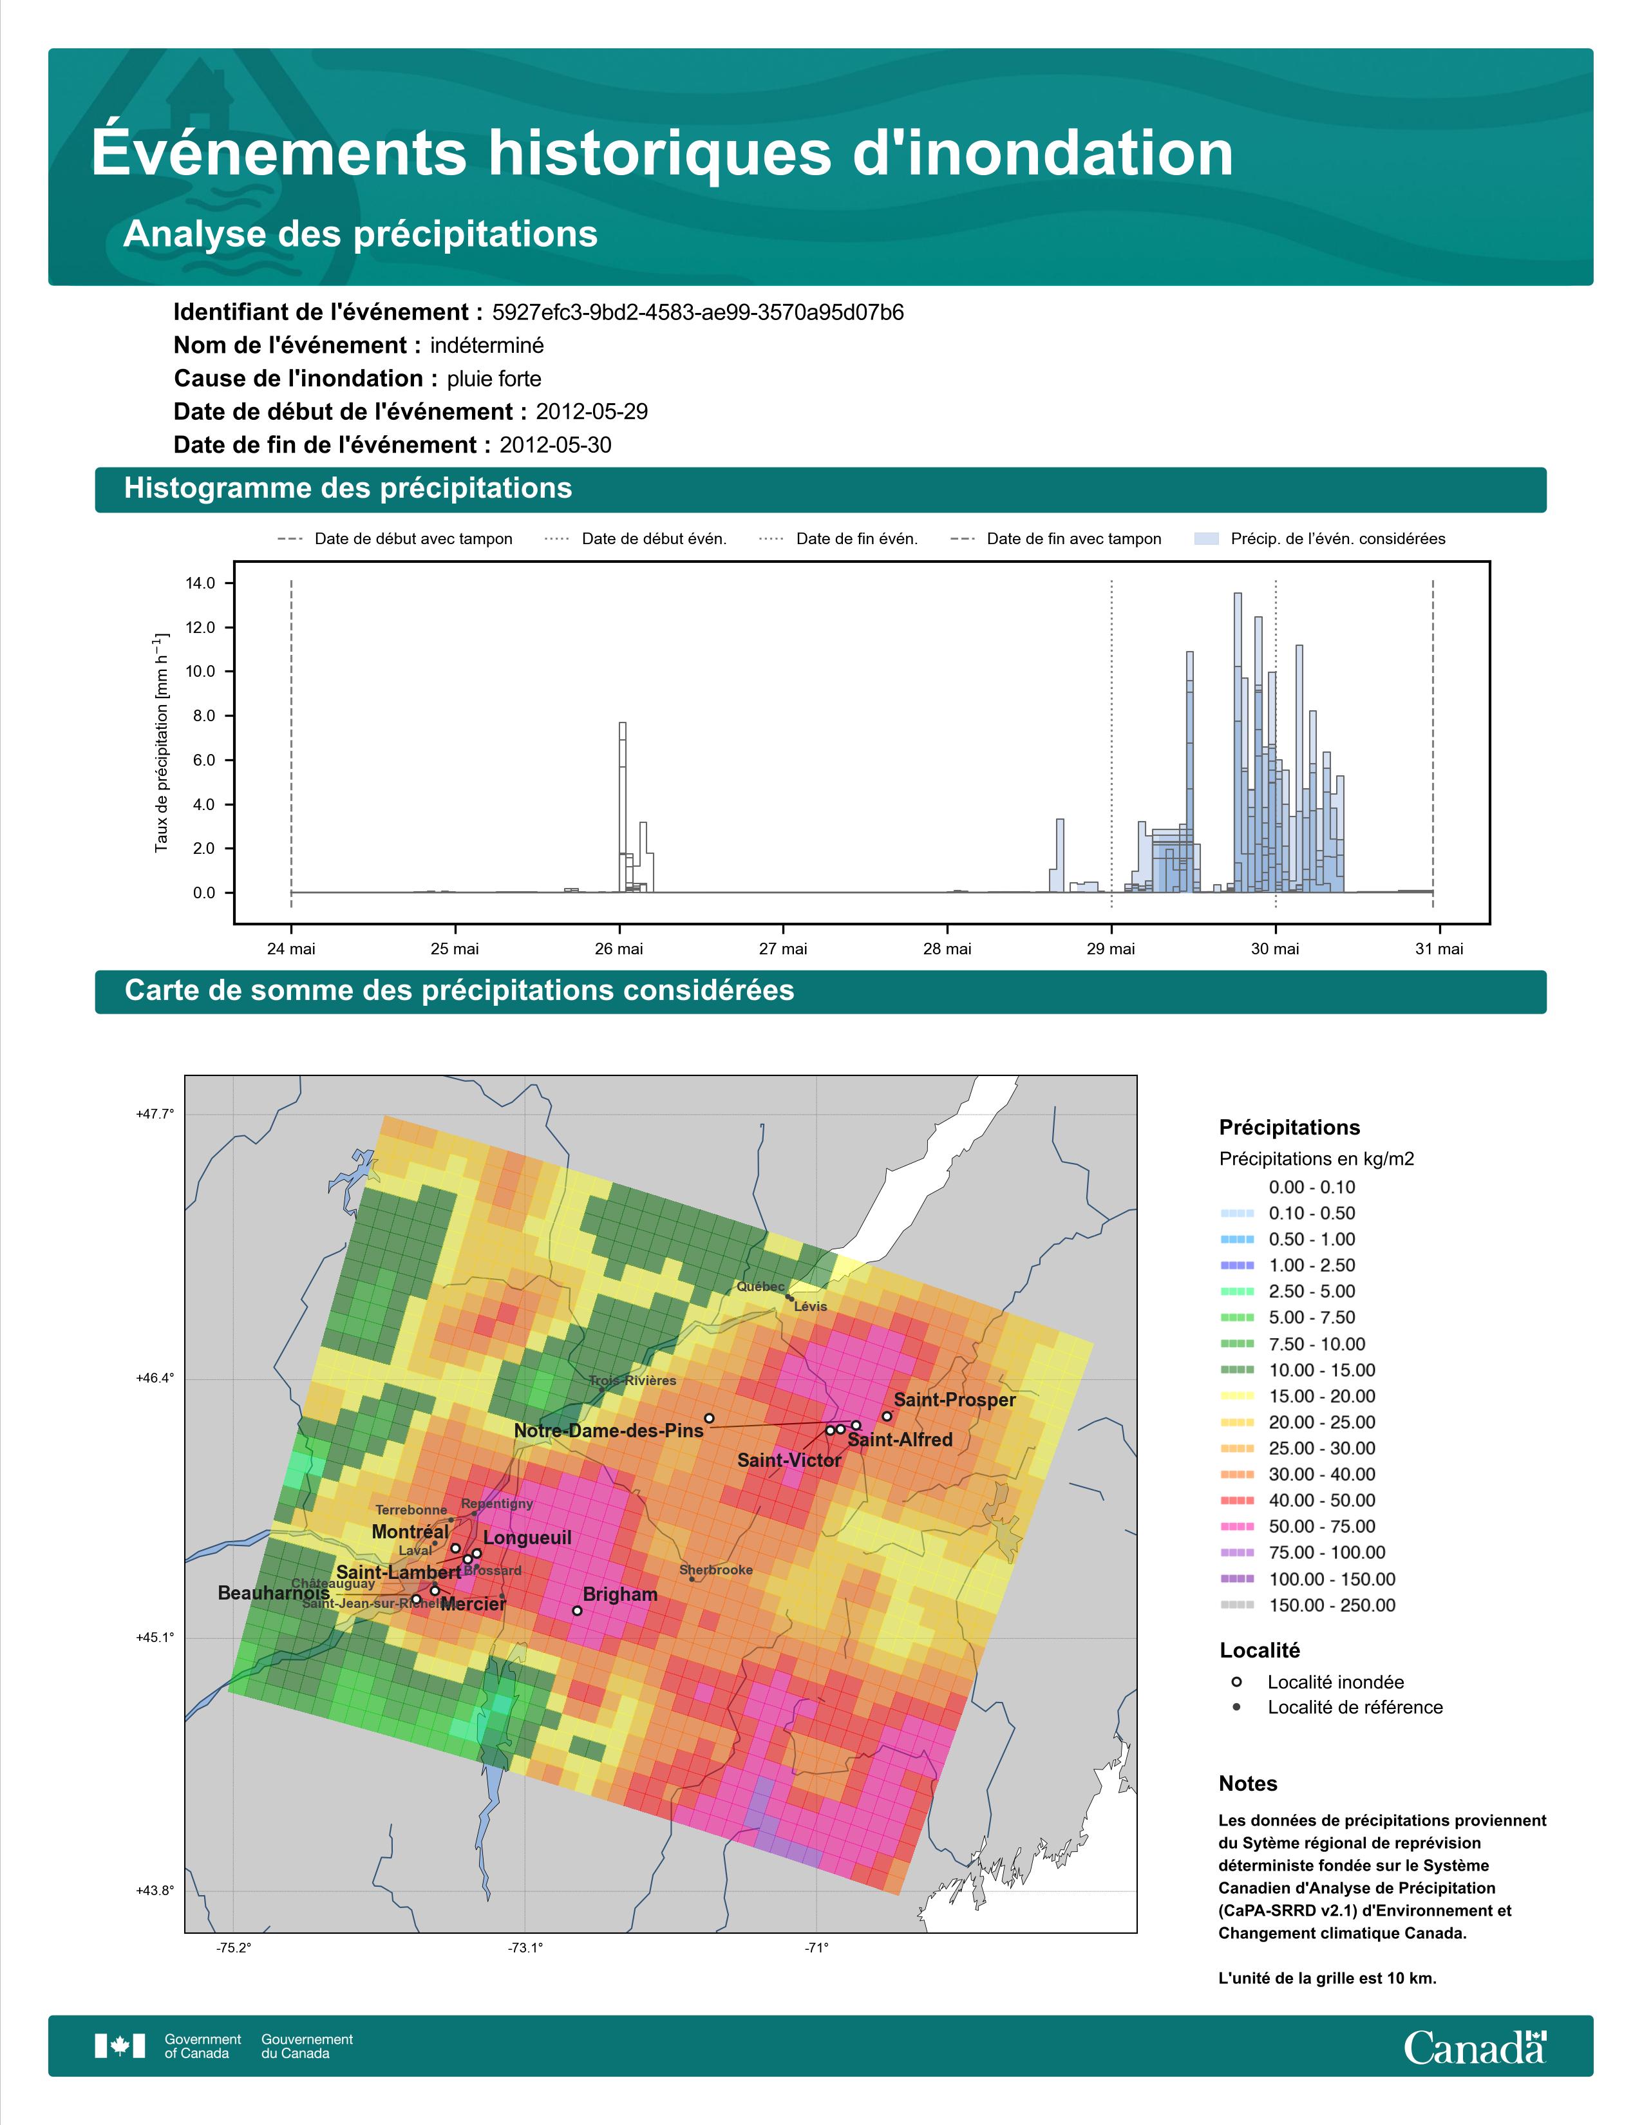Click the Saint-Lambert map label
This screenshot has height=2125, width=1642.
click(399, 1572)
